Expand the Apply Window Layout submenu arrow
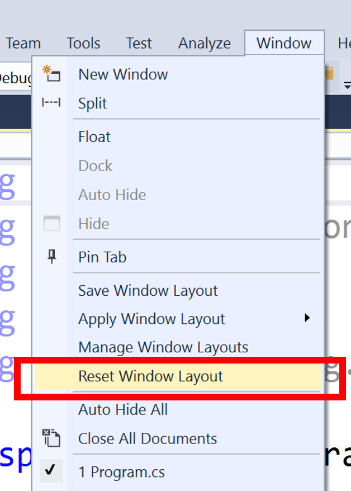Viewport: 351px width, 491px height. [307, 318]
